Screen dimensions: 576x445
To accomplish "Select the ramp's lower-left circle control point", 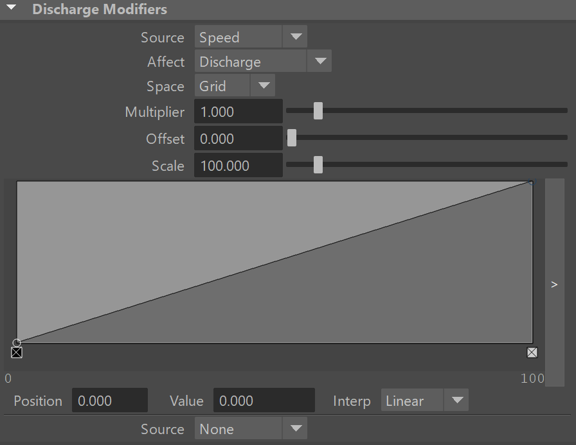I will [17, 343].
